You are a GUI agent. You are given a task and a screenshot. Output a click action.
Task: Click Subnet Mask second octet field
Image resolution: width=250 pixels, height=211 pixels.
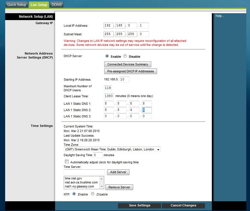tap(120, 34)
